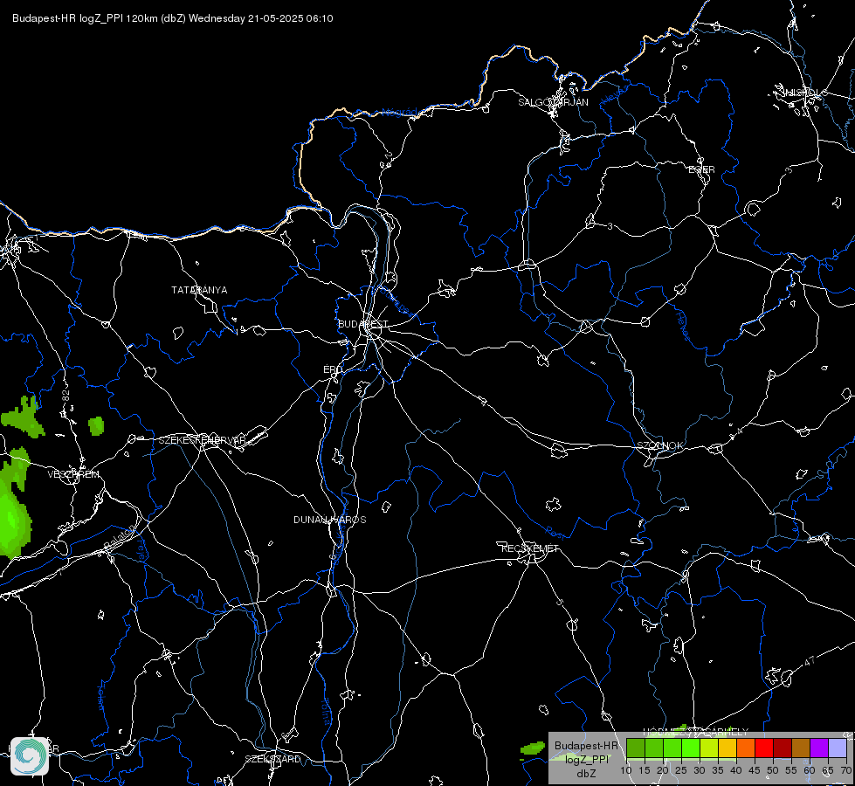Click the radar title with date and time
The width and height of the screenshot is (855, 786).
pyautogui.click(x=172, y=18)
